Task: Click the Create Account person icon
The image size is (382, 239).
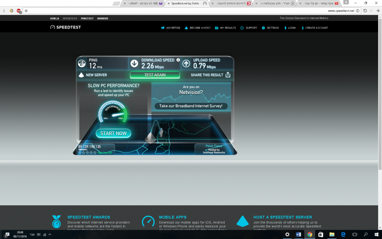Action: 303,28
